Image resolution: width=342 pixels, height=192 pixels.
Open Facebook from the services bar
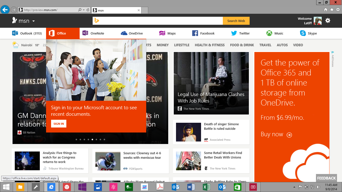[203, 33]
